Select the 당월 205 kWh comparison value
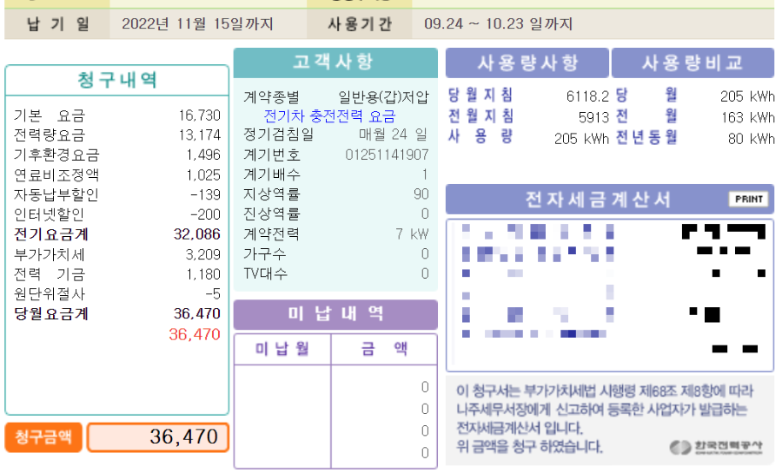Viewport: 782px width, 473px height. (x=747, y=96)
